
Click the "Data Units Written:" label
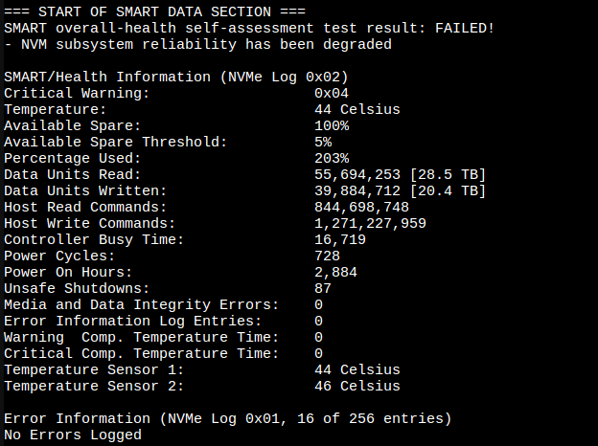tap(86, 191)
